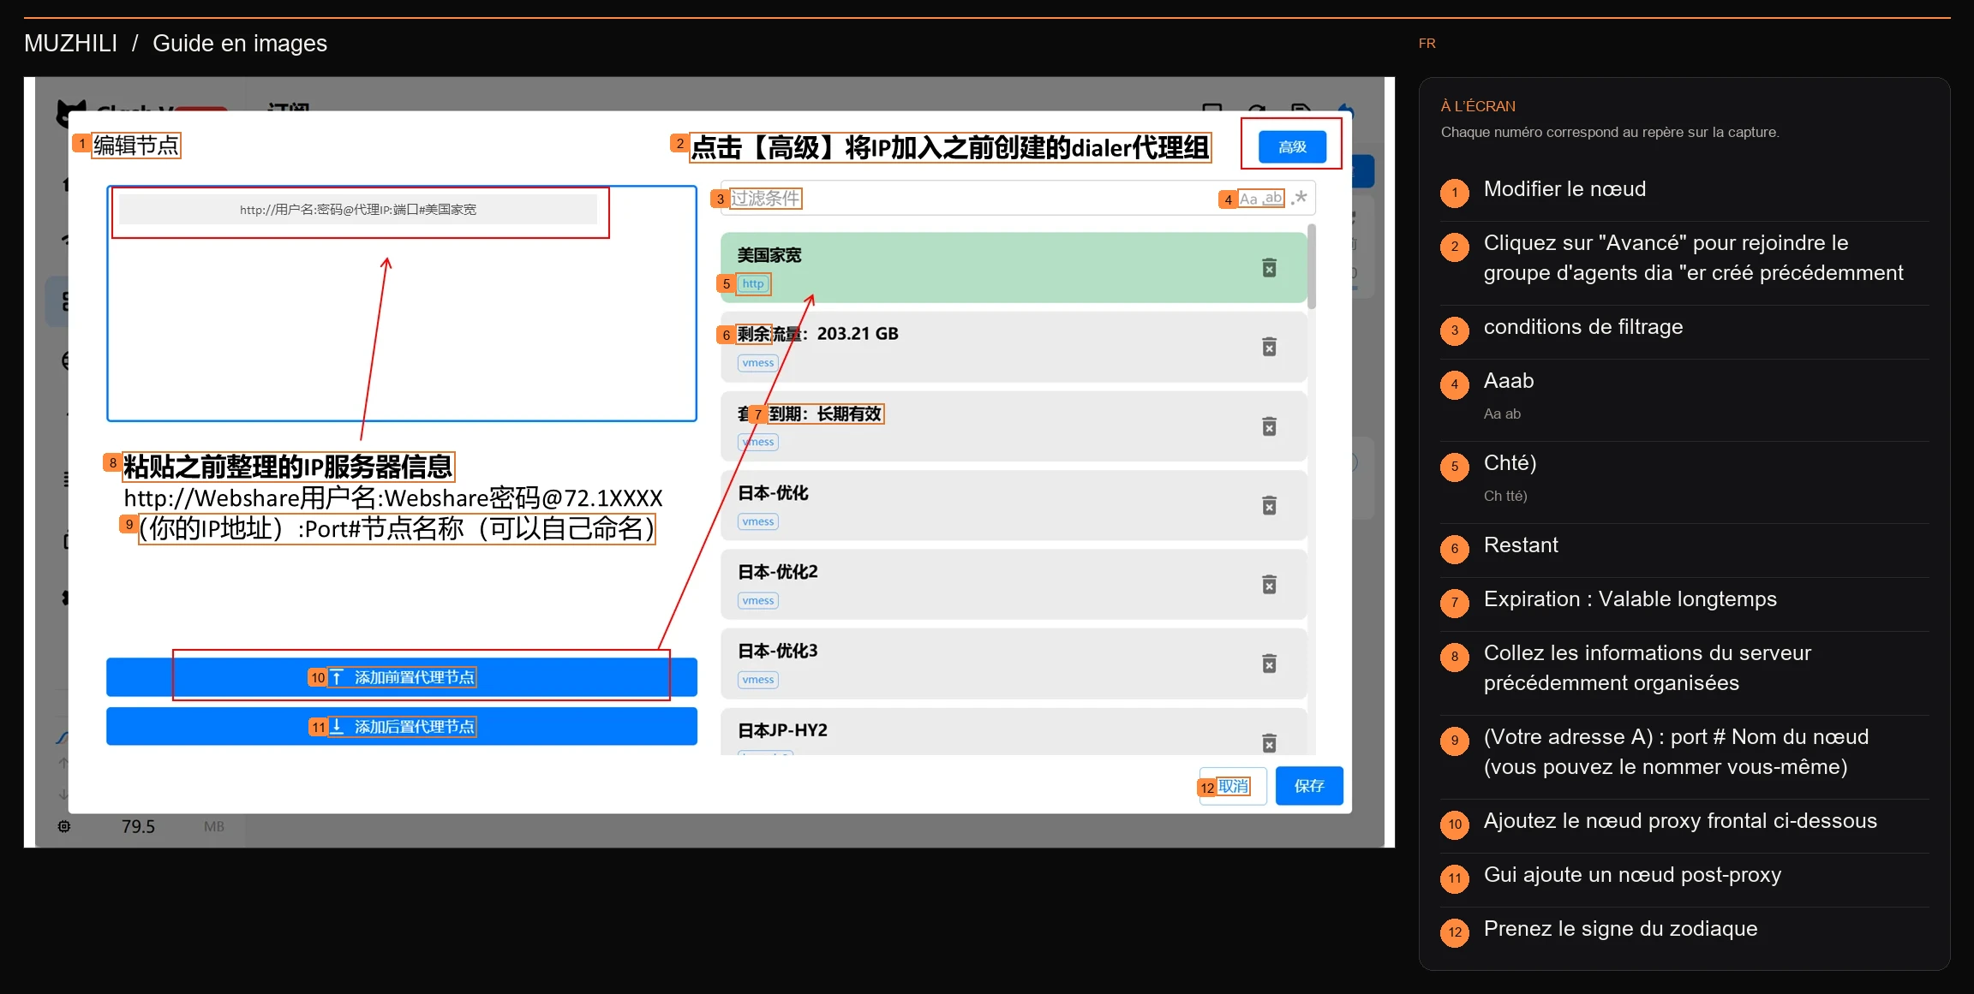Toggle regex .* match in filter
This screenshot has width=1974, height=994.
[1300, 199]
